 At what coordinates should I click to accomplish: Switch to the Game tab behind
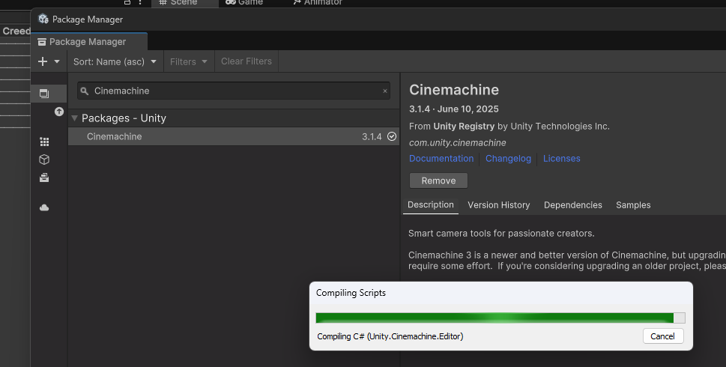tap(244, 3)
